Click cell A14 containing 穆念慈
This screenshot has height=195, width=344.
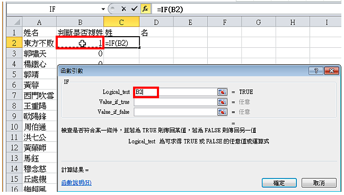39,168
